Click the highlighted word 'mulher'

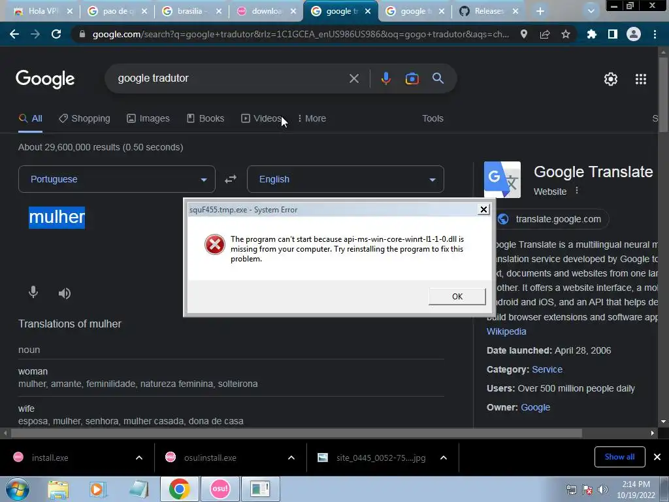pos(57,217)
